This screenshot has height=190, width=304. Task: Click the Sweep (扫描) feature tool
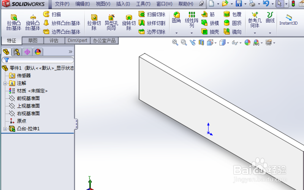pos(52,14)
